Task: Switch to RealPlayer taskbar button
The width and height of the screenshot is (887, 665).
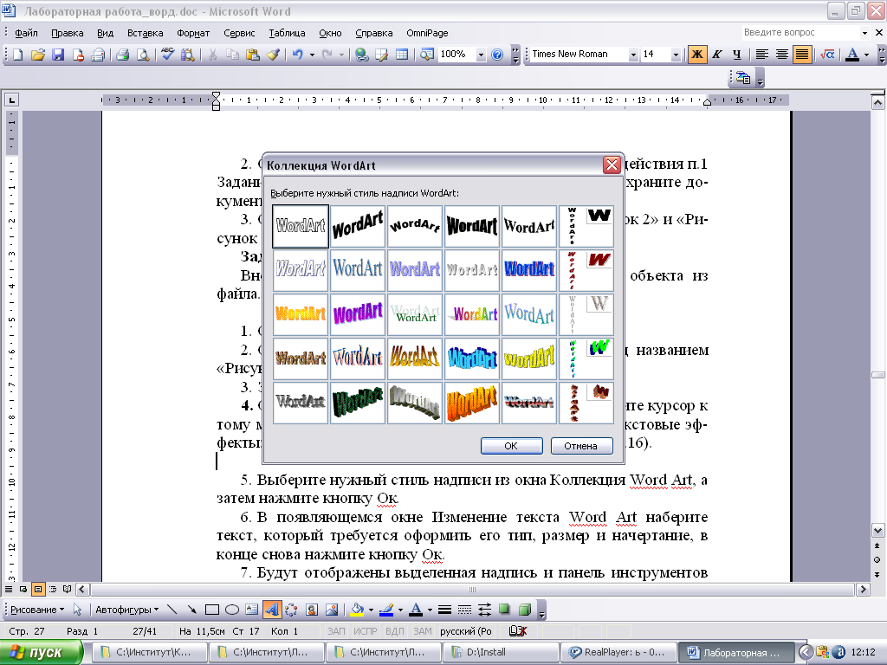Action: click(x=619, y=653)
